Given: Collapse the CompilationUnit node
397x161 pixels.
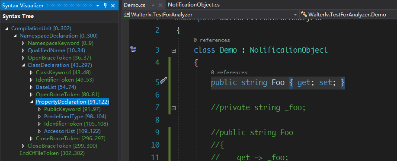Looking at the screenshot, I should pyautogui.click(x=6, y=28).
